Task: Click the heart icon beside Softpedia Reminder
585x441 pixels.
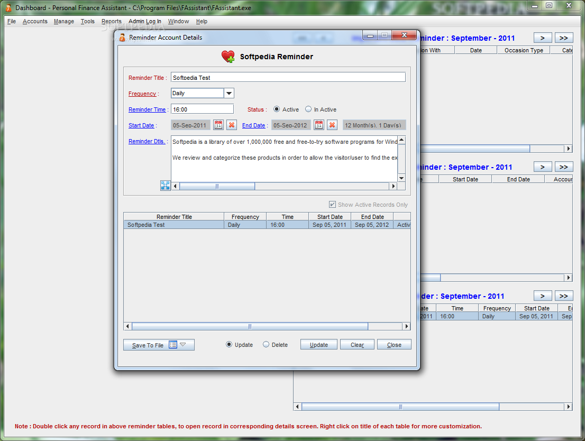Action: click(228, 57)
